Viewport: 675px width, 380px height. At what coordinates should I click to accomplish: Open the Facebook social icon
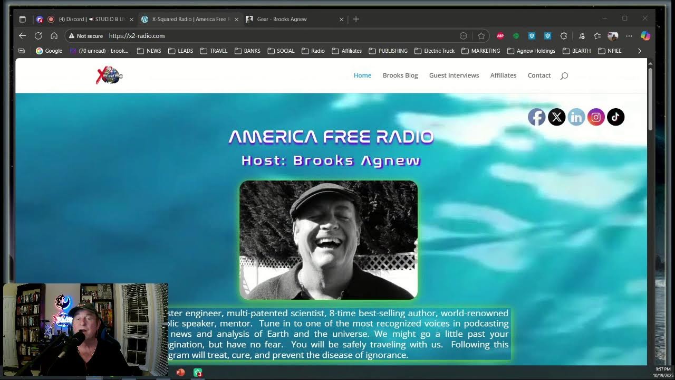point(537,117)
